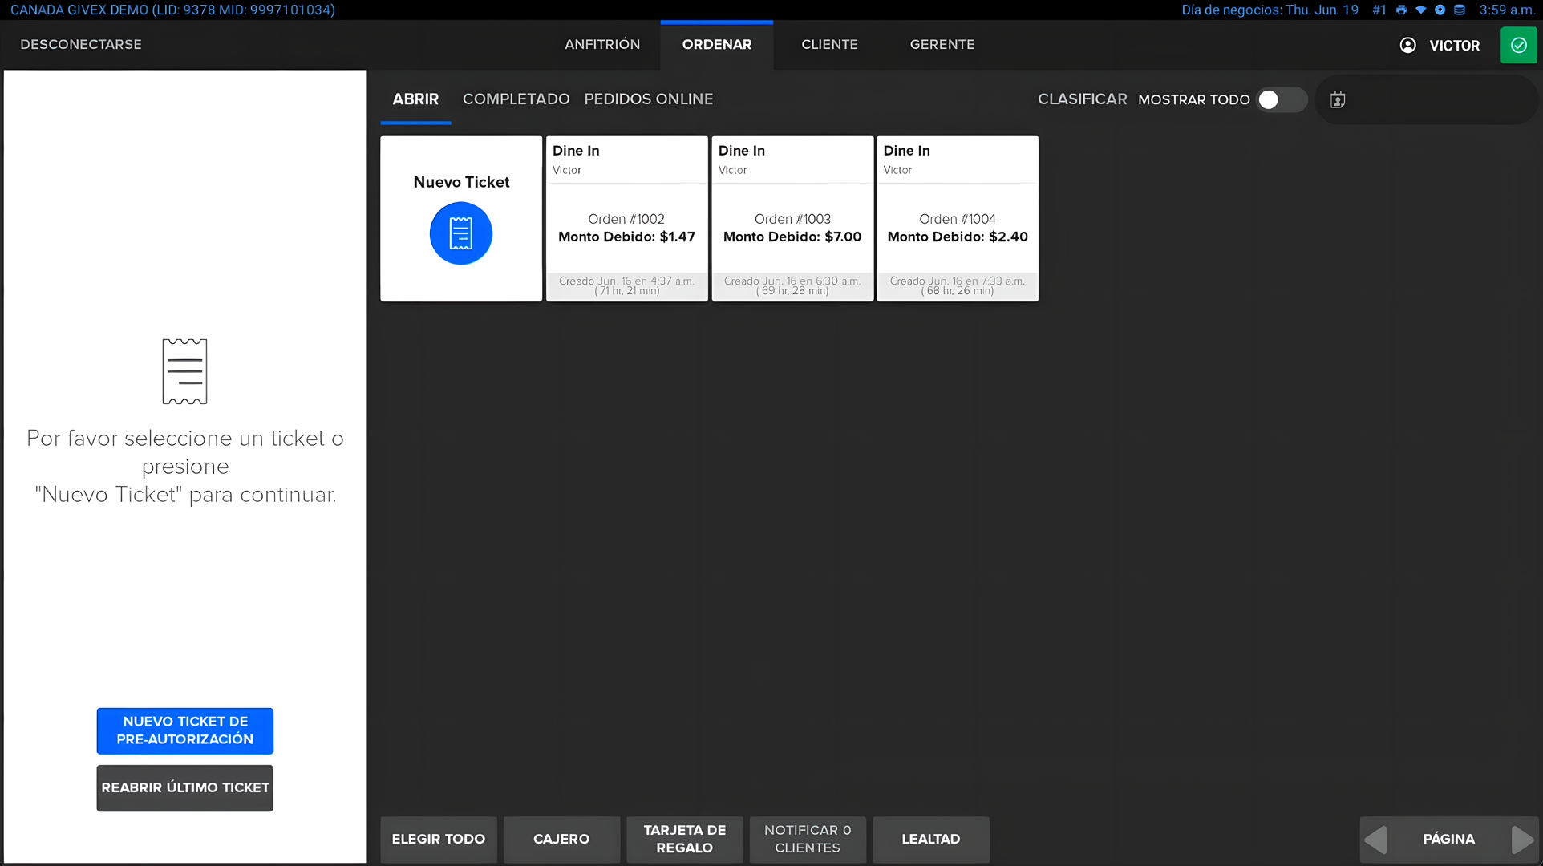Viewport: 1543px width, 866px height.
Task: Click the blue Nuevo Ticket receipt icon
Action: click(x=461, y=233)
